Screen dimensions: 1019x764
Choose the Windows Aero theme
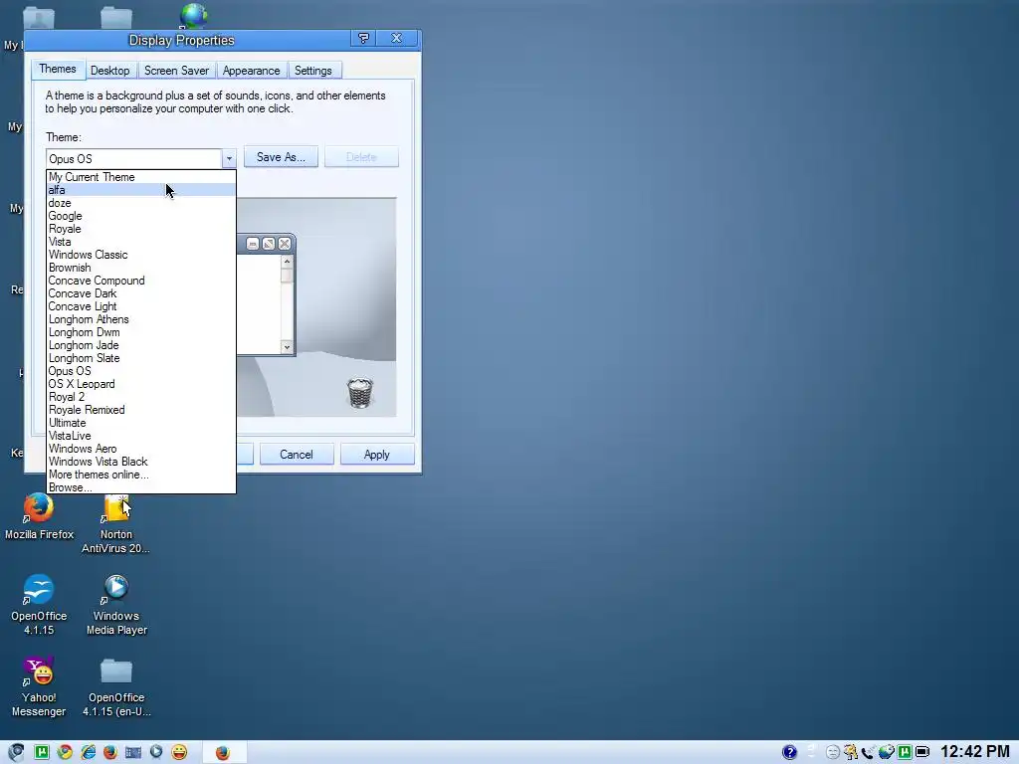point(141,449)
